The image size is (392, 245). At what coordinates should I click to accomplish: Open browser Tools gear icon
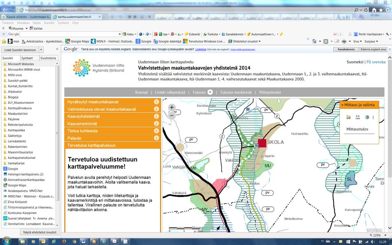[x=387, y=10]
